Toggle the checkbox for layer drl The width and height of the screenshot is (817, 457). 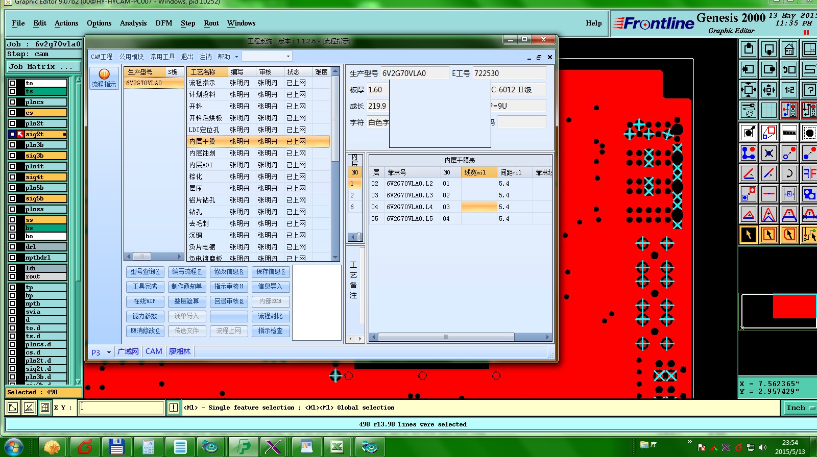click(x=12, y=247)
